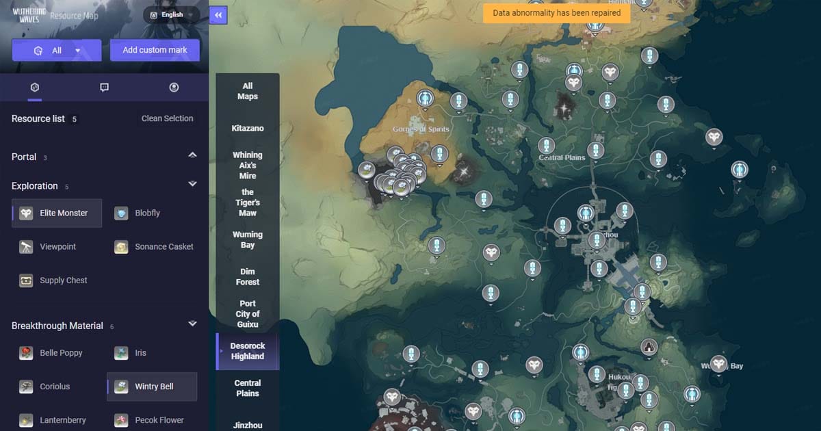This screenshot has width=821, height=431.
Task: Open the English language dropdown
Action: coord(171,15)
